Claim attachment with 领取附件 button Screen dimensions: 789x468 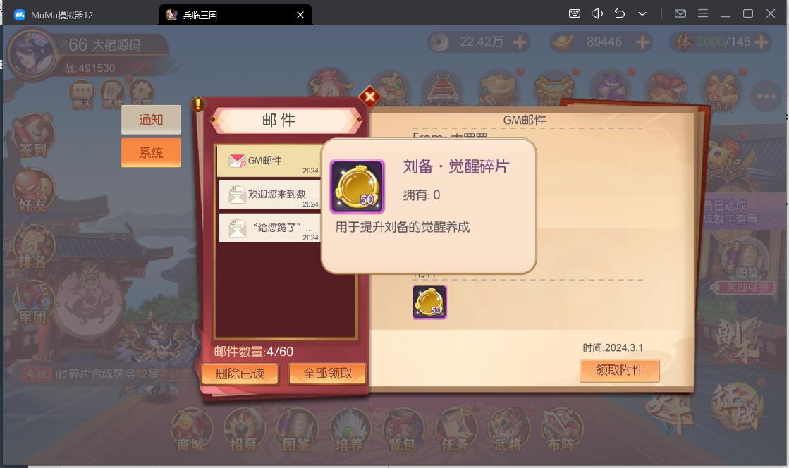click(620, 370)
